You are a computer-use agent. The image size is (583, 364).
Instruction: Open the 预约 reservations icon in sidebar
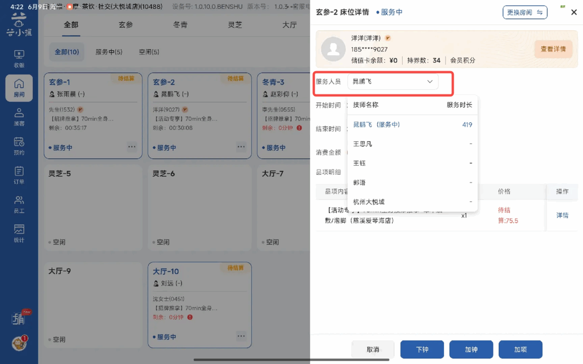19,146
